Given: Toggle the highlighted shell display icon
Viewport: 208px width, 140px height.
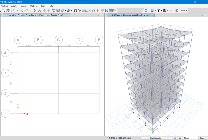Looking at the screenshot, I should (x=111, y=10).
